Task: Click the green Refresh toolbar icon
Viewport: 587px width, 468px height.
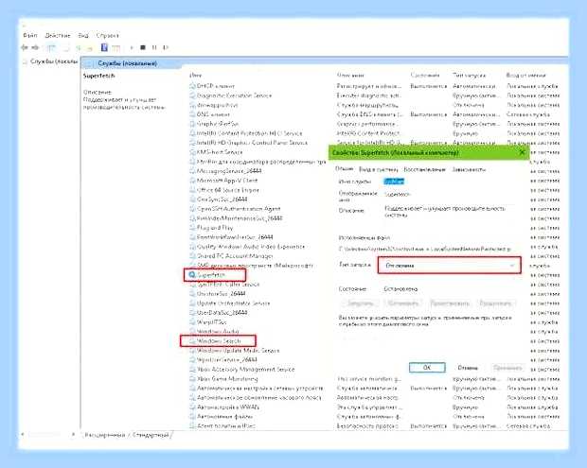Action: click(x=79, y=48)
